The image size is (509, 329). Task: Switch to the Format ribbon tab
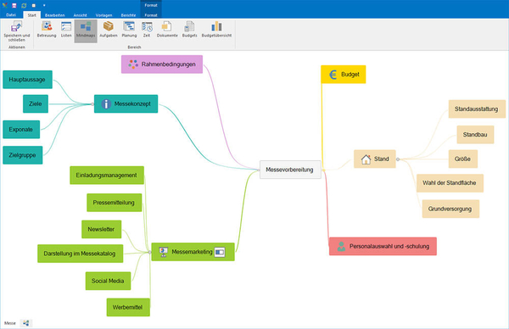[x=151, y=15]
